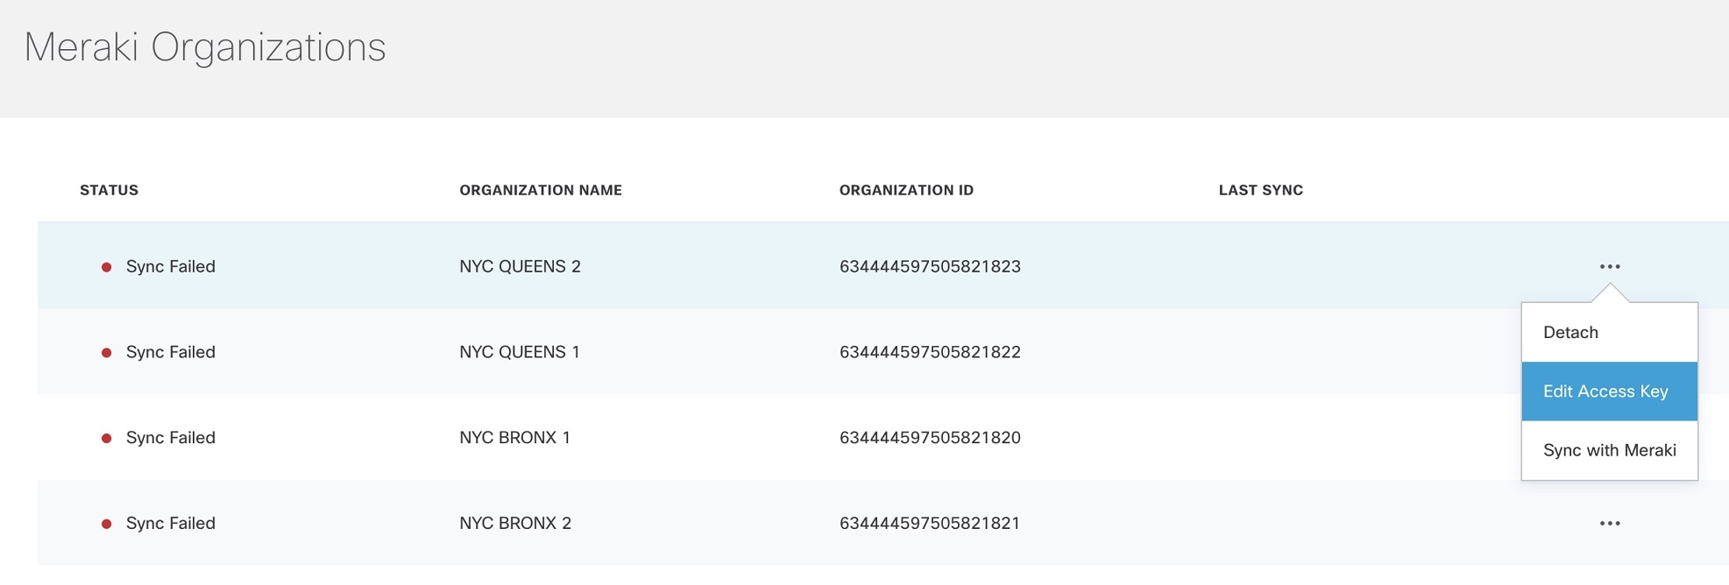Click Sync Failed status of NYC BRONX 2
This screenshot has height=585, width=1729.
(171, 524)
